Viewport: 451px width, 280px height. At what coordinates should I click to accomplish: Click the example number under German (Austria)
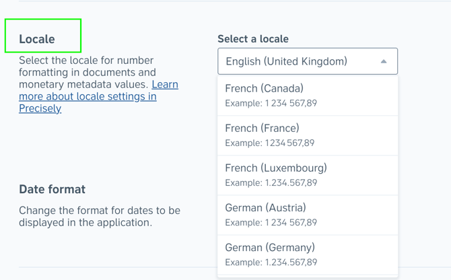click(291, 222)
